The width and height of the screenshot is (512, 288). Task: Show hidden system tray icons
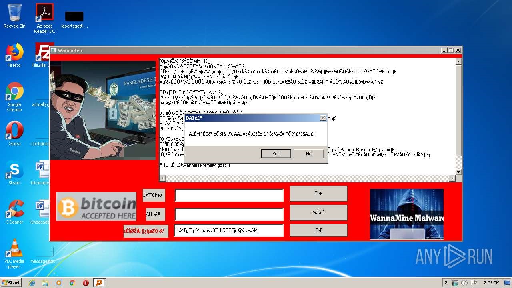click(446, 283)
